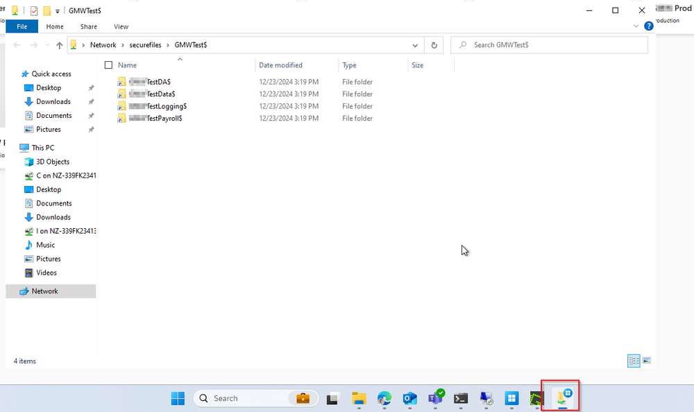Click the New folder icon in title bar
The image size is (694, 412).
(x=46, y=10)
